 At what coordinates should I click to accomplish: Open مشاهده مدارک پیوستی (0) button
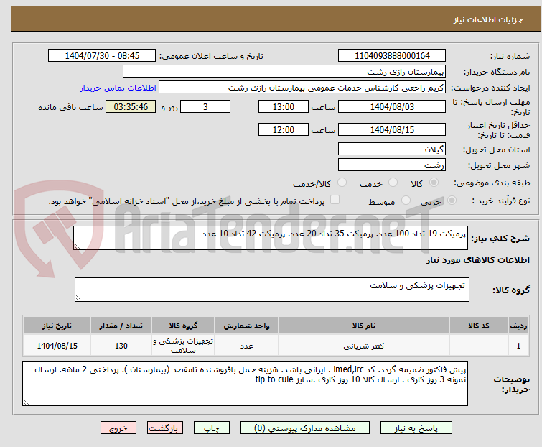(x=305, y=428)
